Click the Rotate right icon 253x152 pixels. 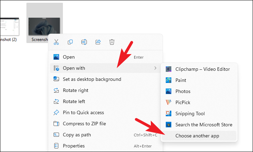tap(56, 90)
